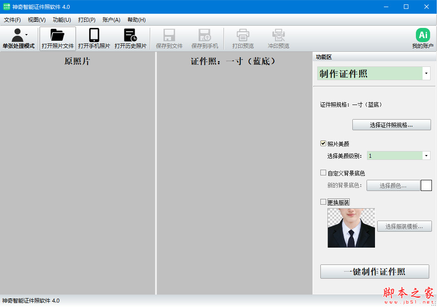
Task: Open the 制作证件照 function dropdown
Action: point(426,73)
